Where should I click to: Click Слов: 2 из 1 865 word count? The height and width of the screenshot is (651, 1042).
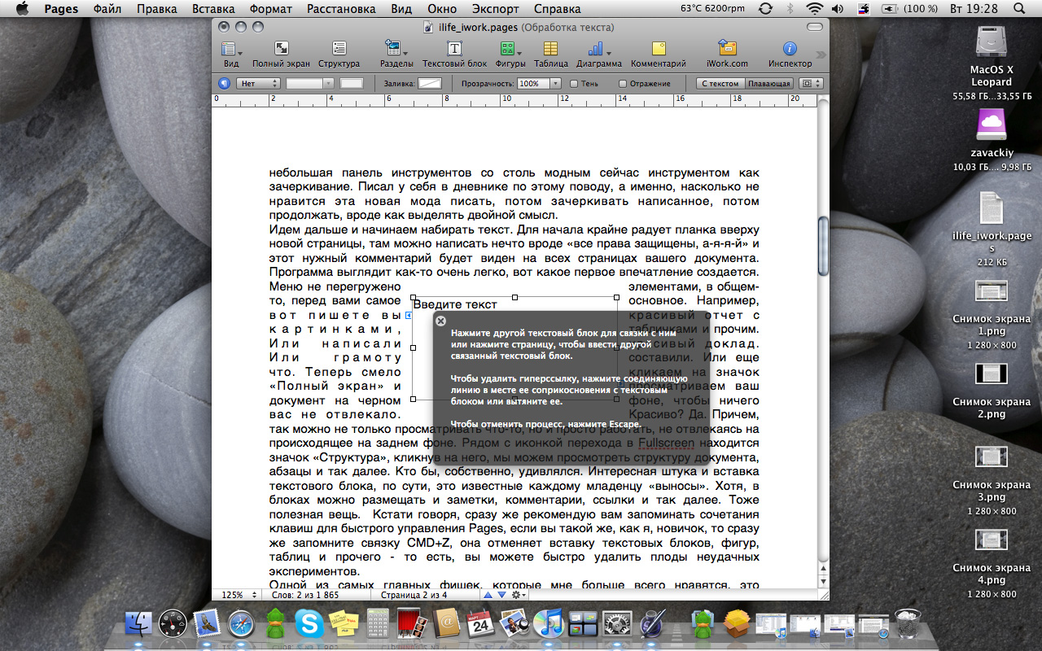tap(304, 595)
